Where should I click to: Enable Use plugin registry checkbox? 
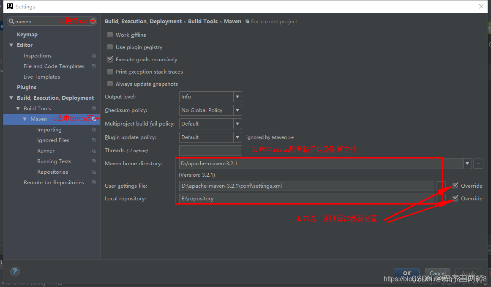110,47
